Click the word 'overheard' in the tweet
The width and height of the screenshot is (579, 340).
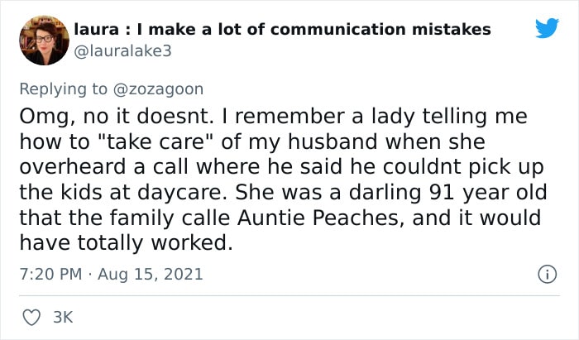coord(73,167)
